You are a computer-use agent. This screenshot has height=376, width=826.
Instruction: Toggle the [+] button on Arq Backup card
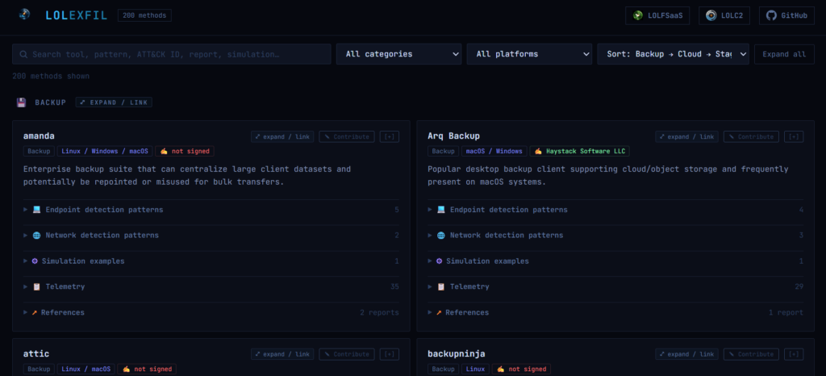tap(794, 136)
